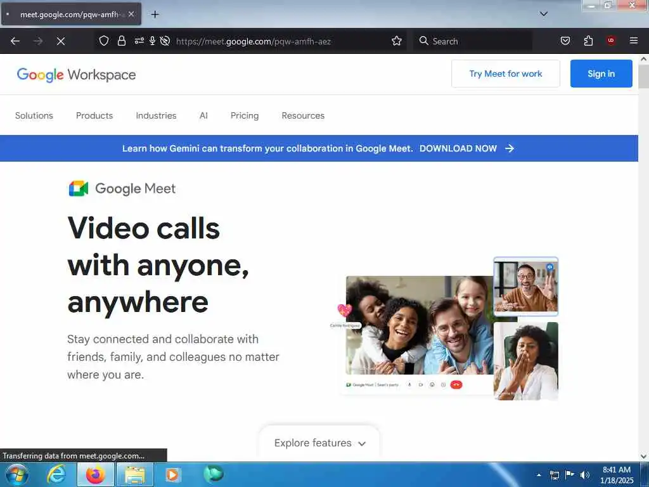Open Windows Explorer folder from taskbar

pos(135,474)
